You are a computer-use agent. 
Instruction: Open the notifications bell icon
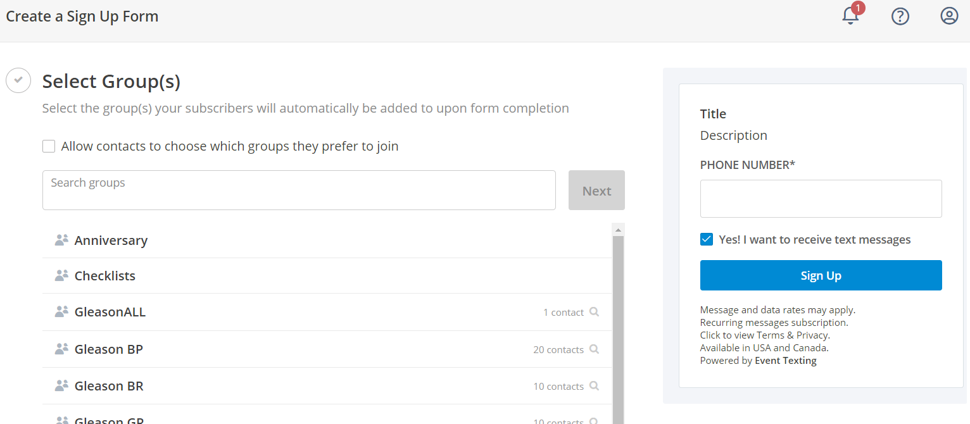[850, 16]
